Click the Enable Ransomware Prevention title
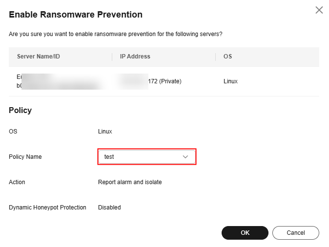The image size is (329, 247). [x=76, y=15]
